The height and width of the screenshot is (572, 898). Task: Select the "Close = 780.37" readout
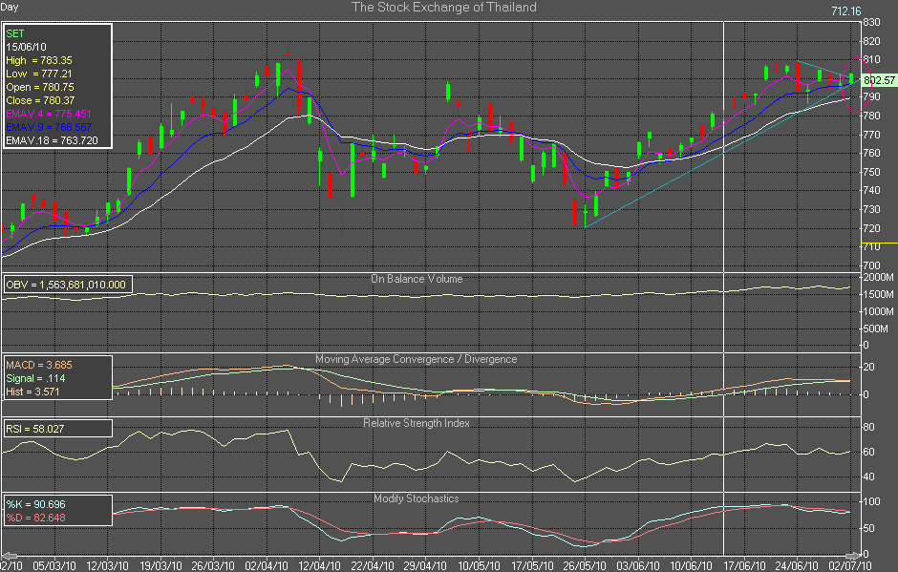[40, 100]
